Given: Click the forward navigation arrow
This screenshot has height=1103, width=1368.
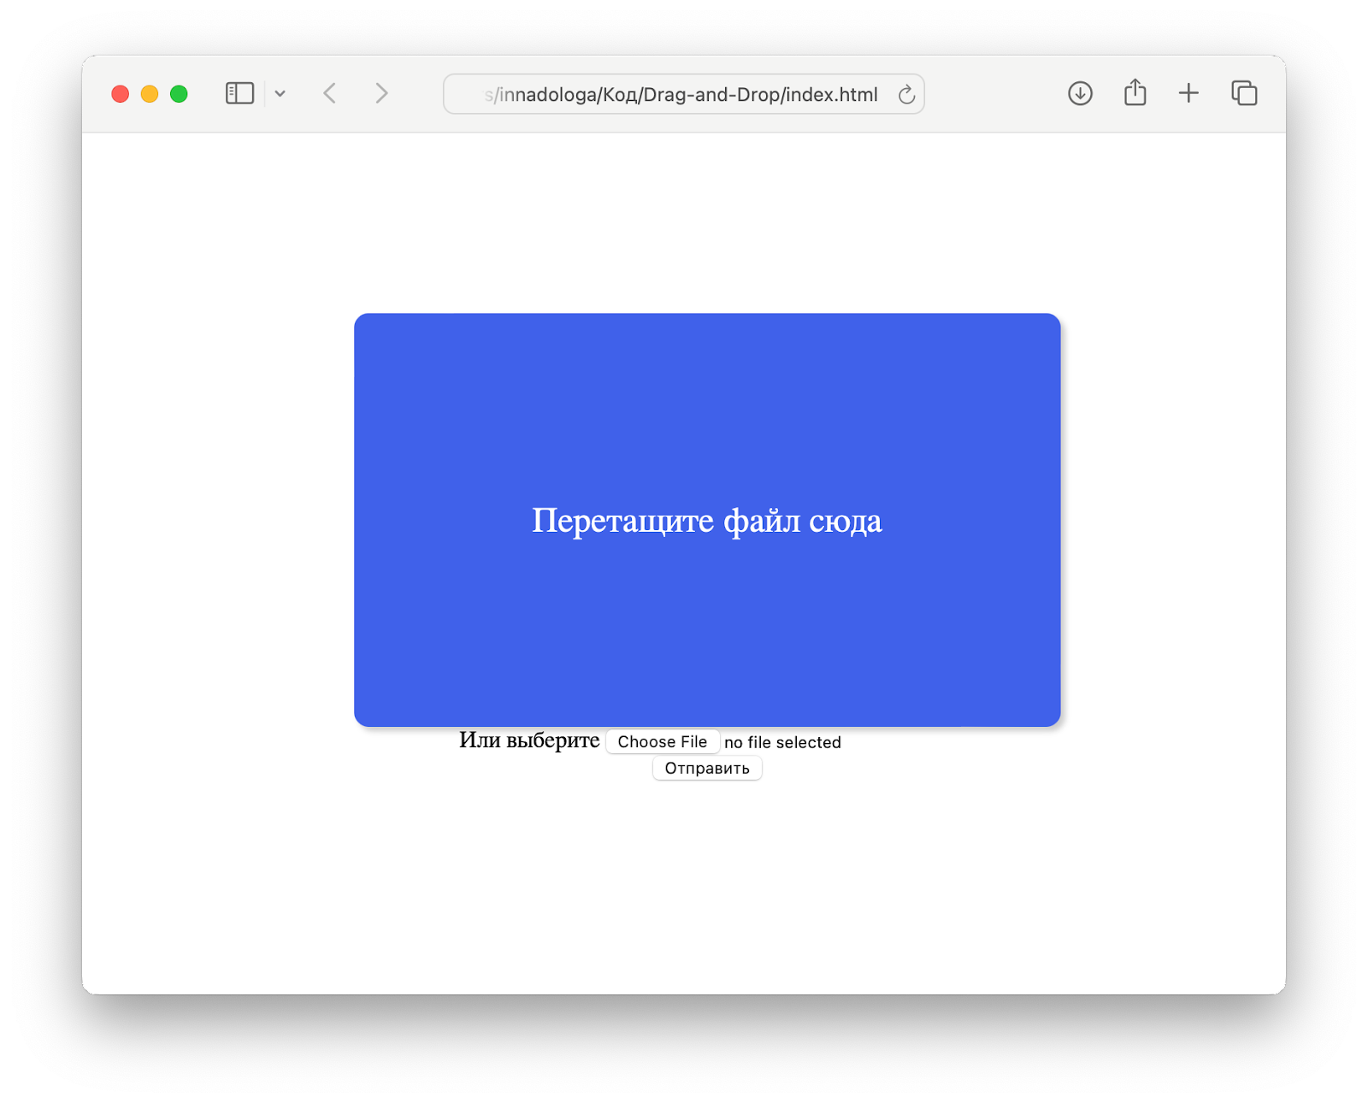Looking at the screenshot, I should (381, 93).
